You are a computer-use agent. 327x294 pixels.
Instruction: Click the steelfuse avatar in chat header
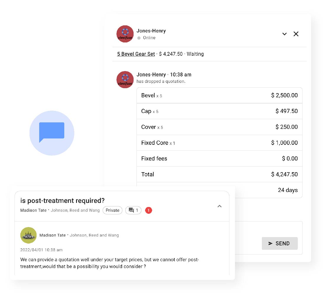pyautogui.click(x=125, y=34)
